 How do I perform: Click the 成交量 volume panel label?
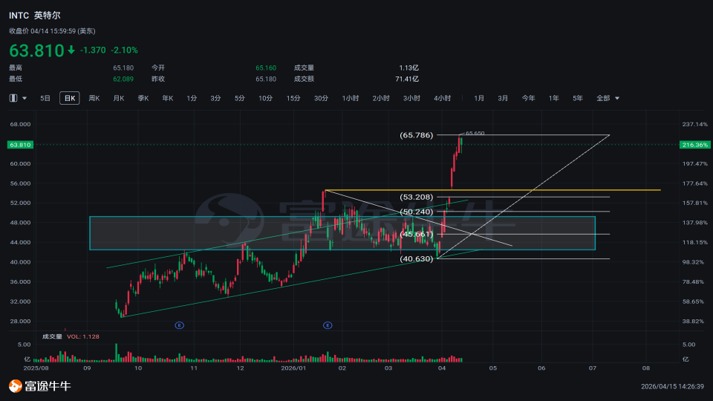[x=52, y=336]
